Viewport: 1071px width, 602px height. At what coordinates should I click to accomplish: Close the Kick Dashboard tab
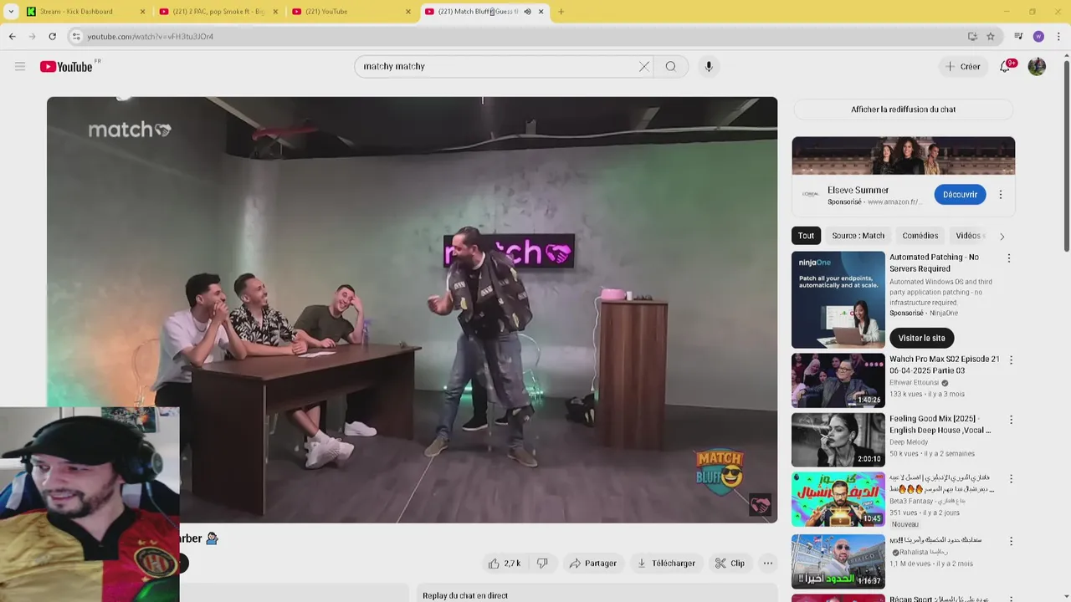[142, 12]
